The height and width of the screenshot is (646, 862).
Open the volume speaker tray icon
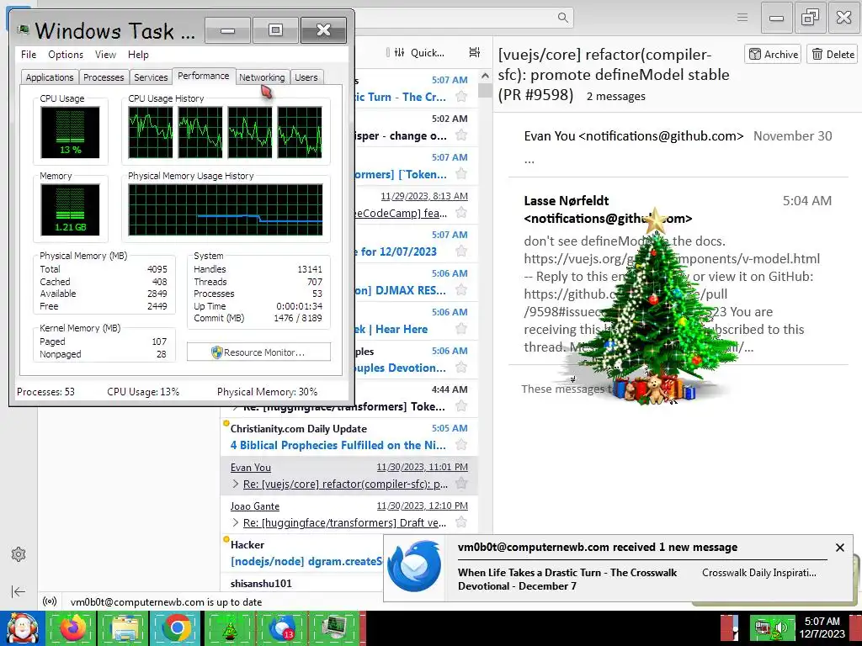780,627
